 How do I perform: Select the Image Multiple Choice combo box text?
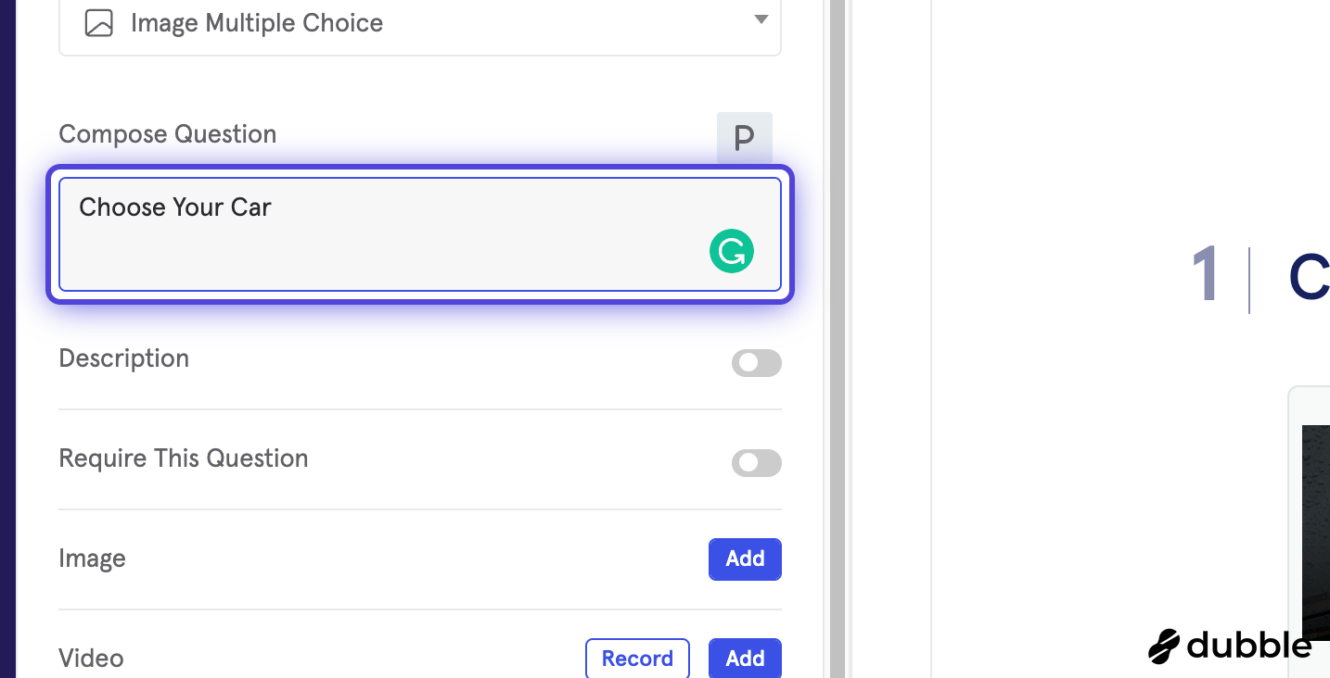click(x=257, y=23)
